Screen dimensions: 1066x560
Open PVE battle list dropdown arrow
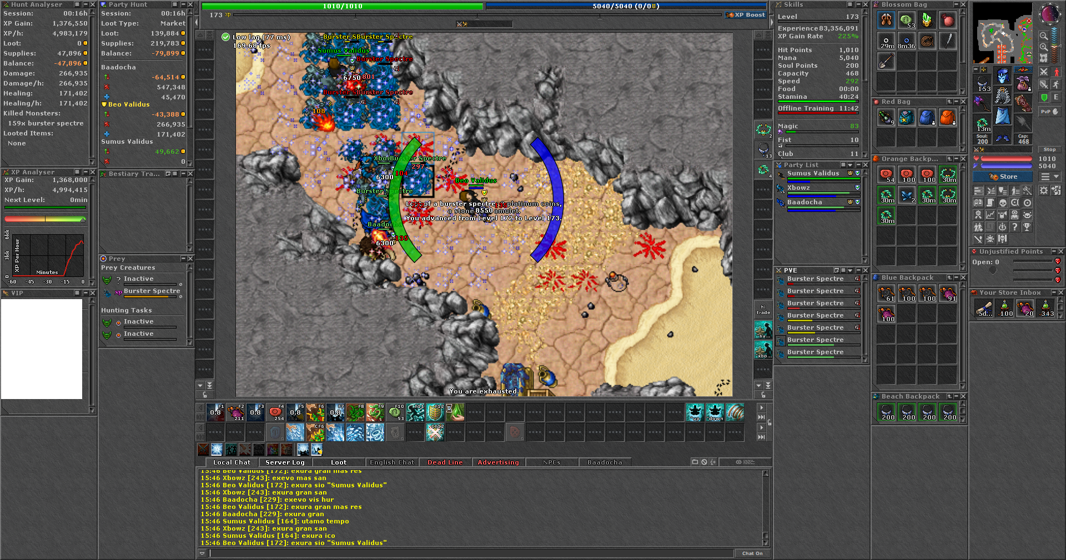pyautogui.click(x=850, y=270)
